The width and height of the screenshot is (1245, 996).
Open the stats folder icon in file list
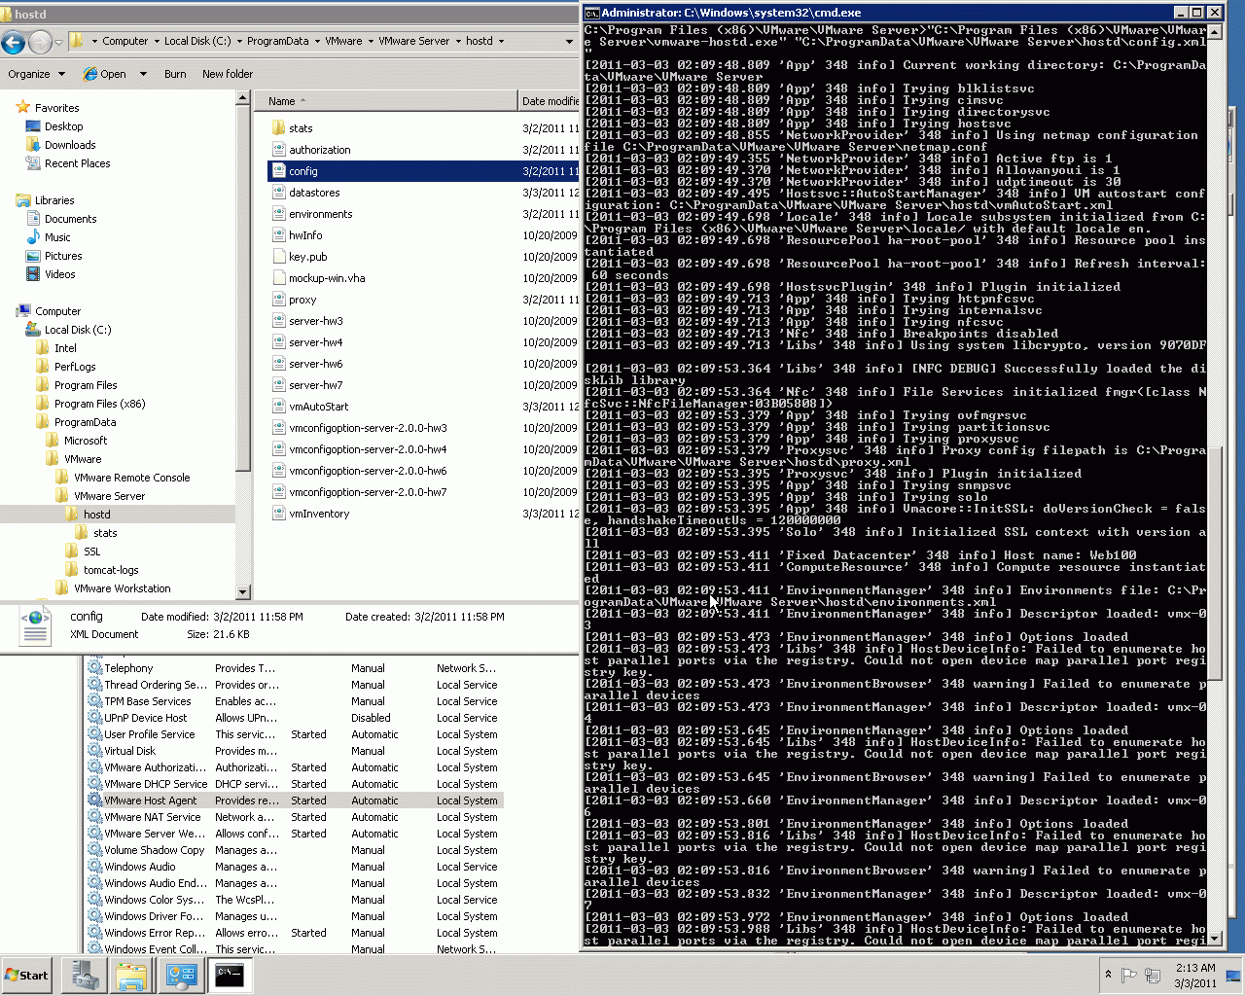pyautogui.click(x=278, y=128)
